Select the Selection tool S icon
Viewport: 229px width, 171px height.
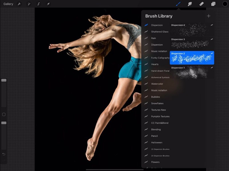[x=38, y=4]
